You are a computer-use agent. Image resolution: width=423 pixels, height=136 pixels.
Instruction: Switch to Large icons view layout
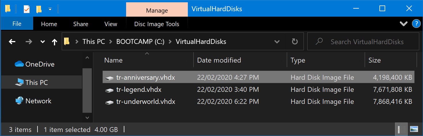click(414, 129)
